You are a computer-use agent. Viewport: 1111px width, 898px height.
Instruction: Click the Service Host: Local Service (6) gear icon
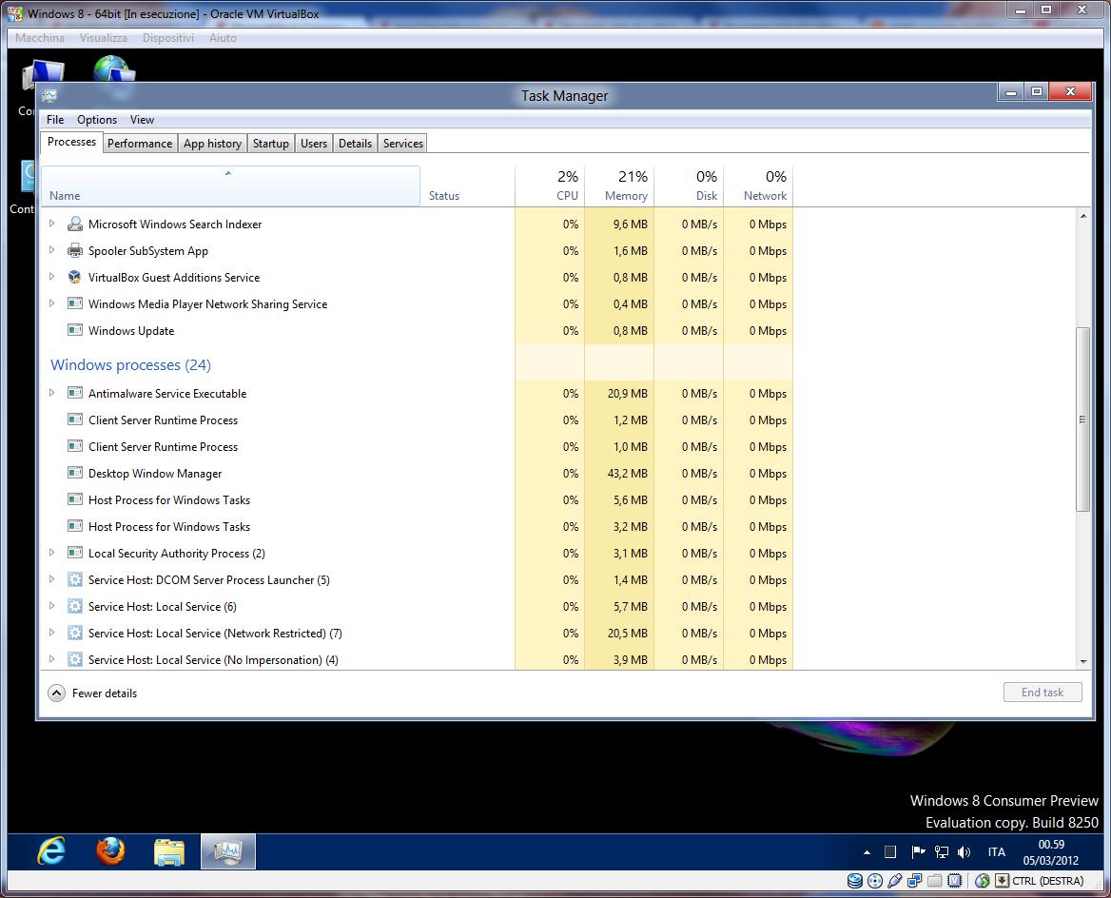point(74,607)
